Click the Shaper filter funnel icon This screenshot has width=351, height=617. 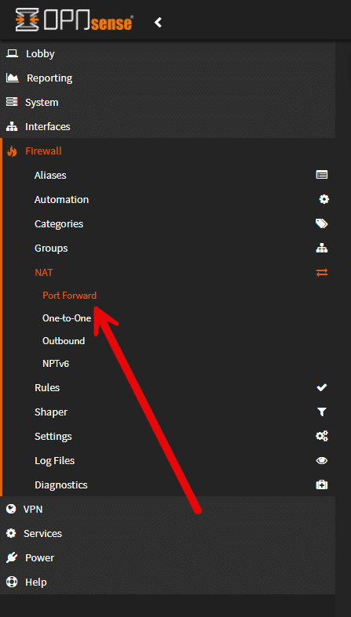(322, 412)
